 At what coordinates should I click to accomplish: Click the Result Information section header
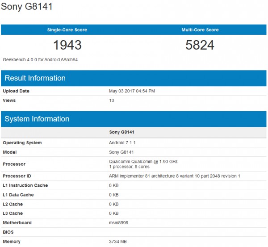tap(35, 78)
